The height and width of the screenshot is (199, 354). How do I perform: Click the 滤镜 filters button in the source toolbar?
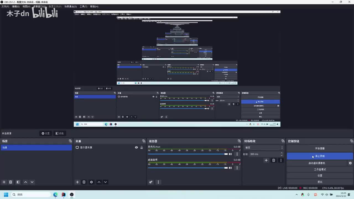59,133
